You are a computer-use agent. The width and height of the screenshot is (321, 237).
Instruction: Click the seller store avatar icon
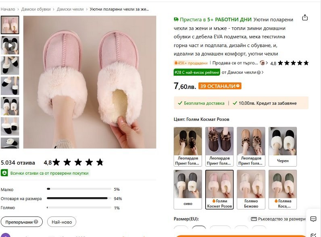click(x=262, y=63)
